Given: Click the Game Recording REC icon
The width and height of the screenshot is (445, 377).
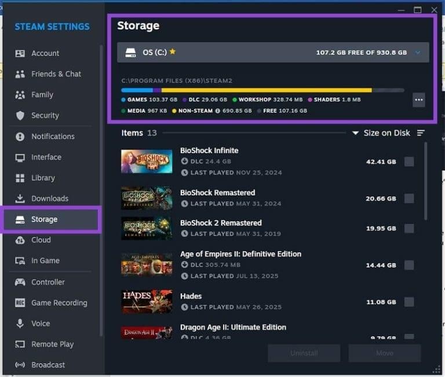Looking at the screenshot, I should (20, 303).
